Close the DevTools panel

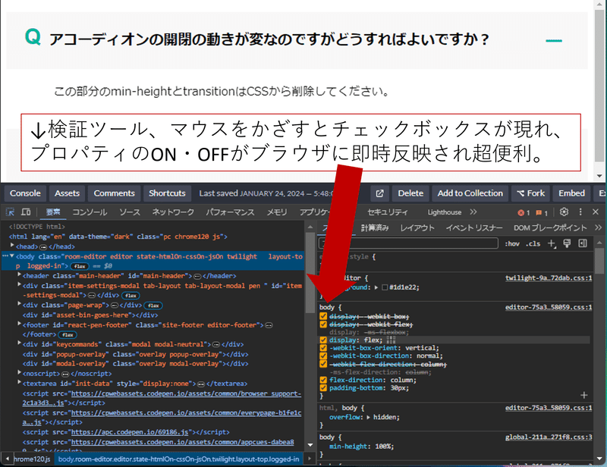[596, 212]
